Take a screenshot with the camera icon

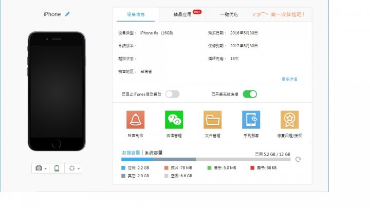(39, 168)
